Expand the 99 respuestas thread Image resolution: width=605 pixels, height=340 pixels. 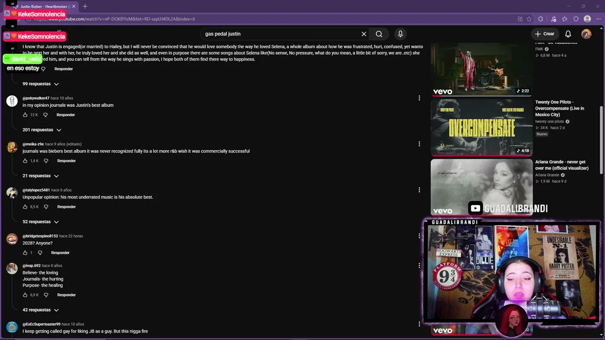pyautogui.click(x=41, y=84)
